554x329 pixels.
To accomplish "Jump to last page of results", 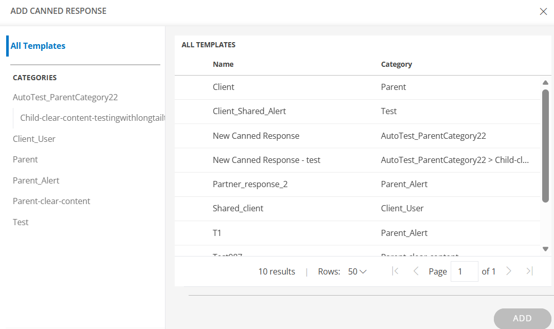I will [x=529, y=271].
